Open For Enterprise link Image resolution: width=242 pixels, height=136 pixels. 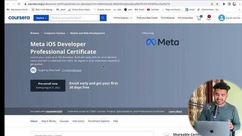(x=168, y=18)
